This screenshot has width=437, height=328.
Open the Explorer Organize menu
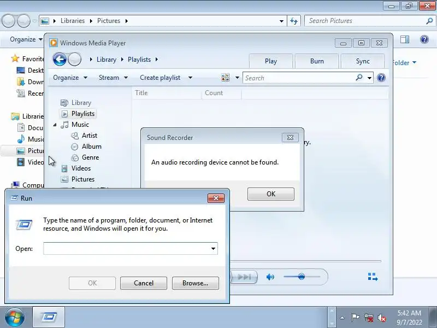(x=26, y=39)
